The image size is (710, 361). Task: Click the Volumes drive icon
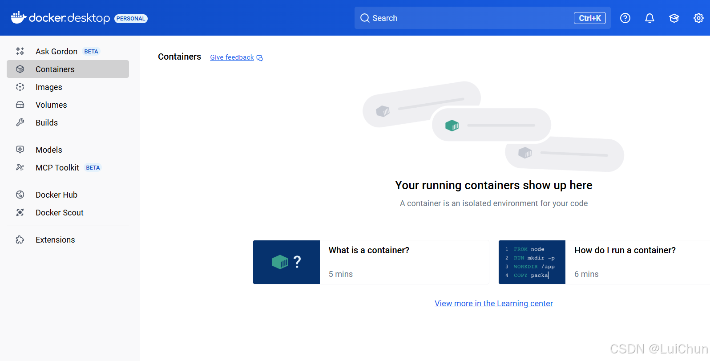click(x=20, y=105)
